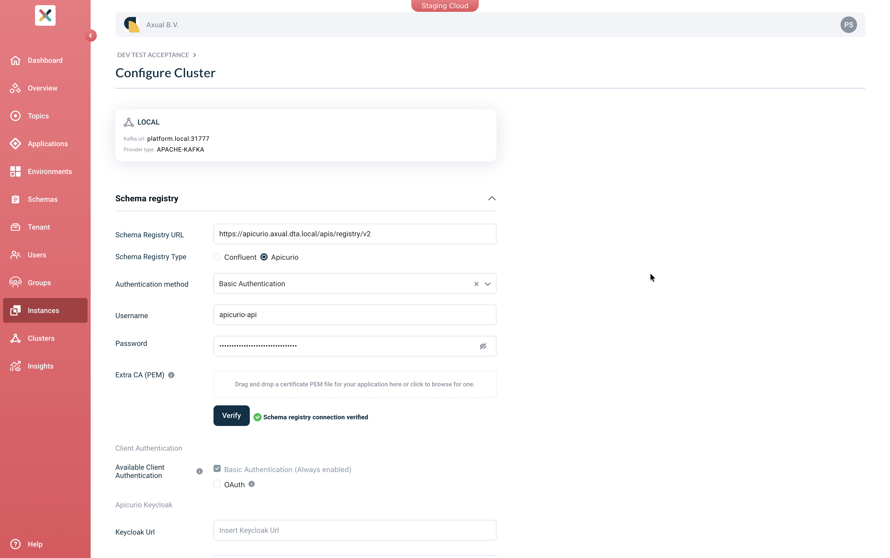The image size is (890, 558).
Task: Click the Insert Keycloak Url field
Action: (354, 530)
